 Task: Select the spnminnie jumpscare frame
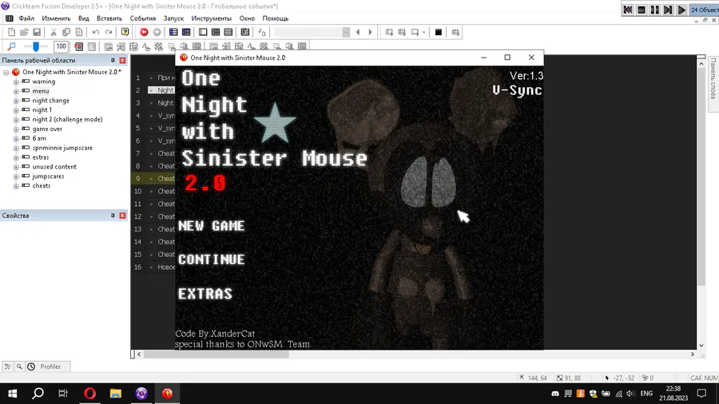click(62, 148)
